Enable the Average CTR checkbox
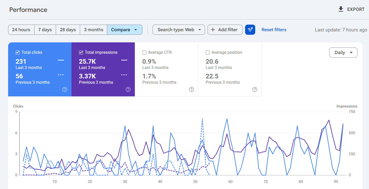Screen dimensions: 369x189 (144, 53)
